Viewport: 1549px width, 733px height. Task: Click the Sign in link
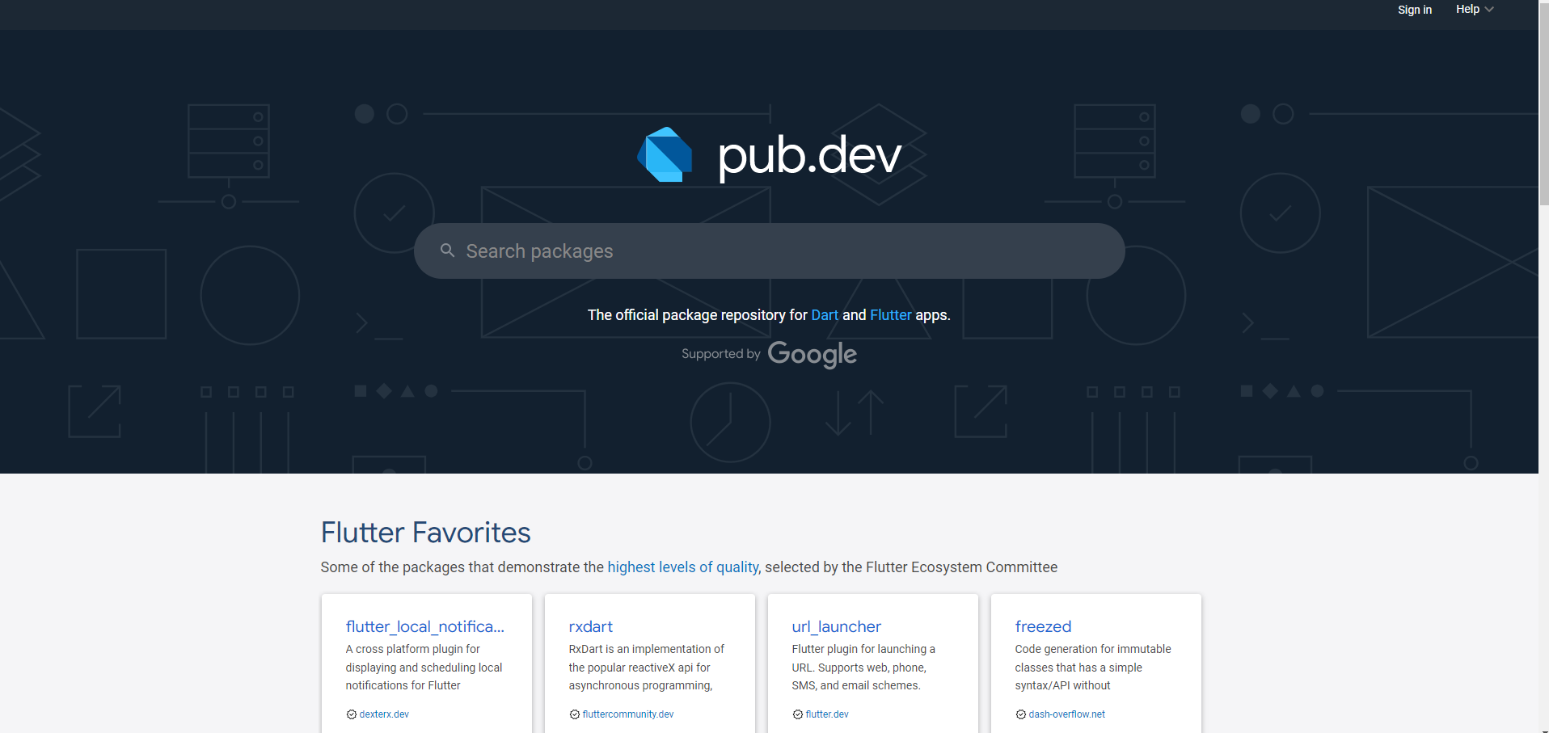click(x=1415, y=10)
